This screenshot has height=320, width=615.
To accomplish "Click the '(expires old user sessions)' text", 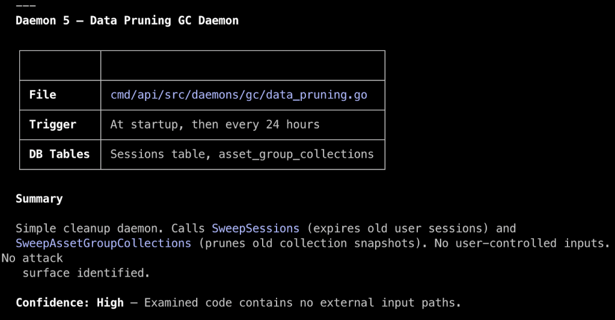I will pyautogui.click(x=397, y=229).
